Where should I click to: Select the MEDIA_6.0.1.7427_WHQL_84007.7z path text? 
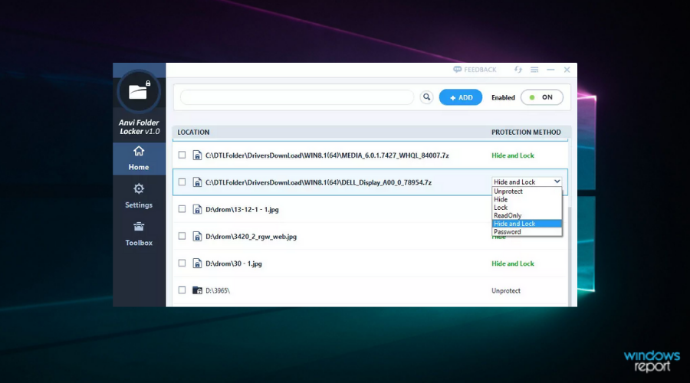pyautogui.click(x=327, y=155)
